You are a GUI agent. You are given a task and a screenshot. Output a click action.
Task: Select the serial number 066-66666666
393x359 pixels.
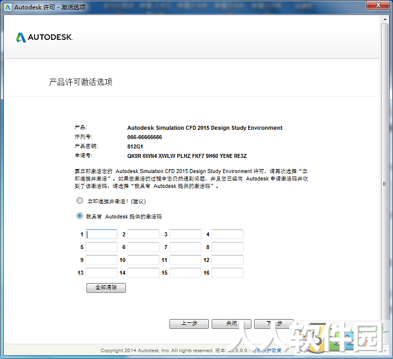(x=145, y=137)
